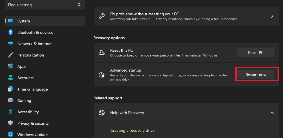This screenshot has height=138, width=283.
Task: Click the Accounts person icon
Action: point(11,78)
